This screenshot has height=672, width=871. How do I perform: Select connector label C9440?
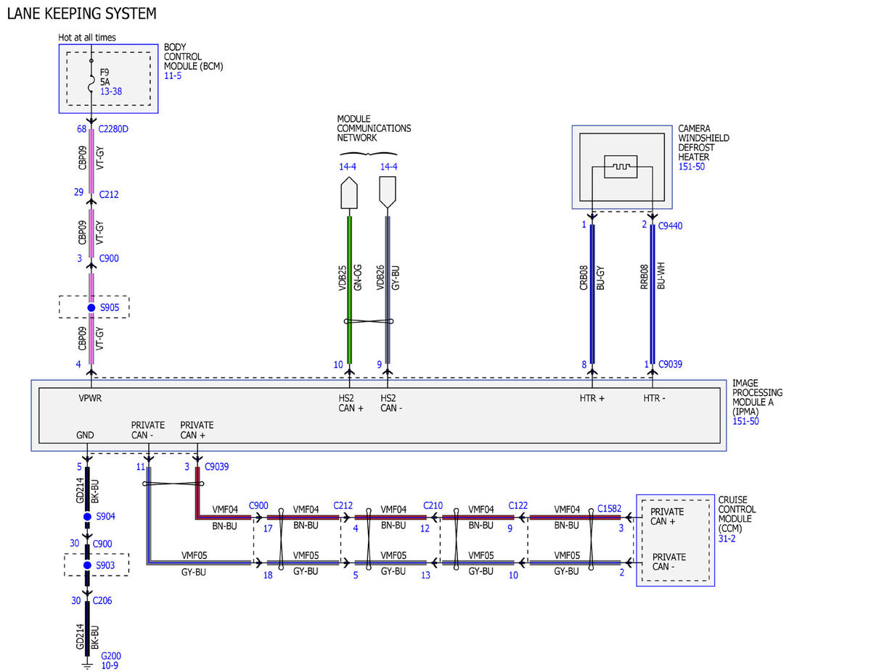(670, 225)
